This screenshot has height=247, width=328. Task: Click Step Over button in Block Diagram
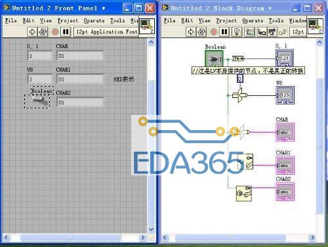(x=272, y=32)
